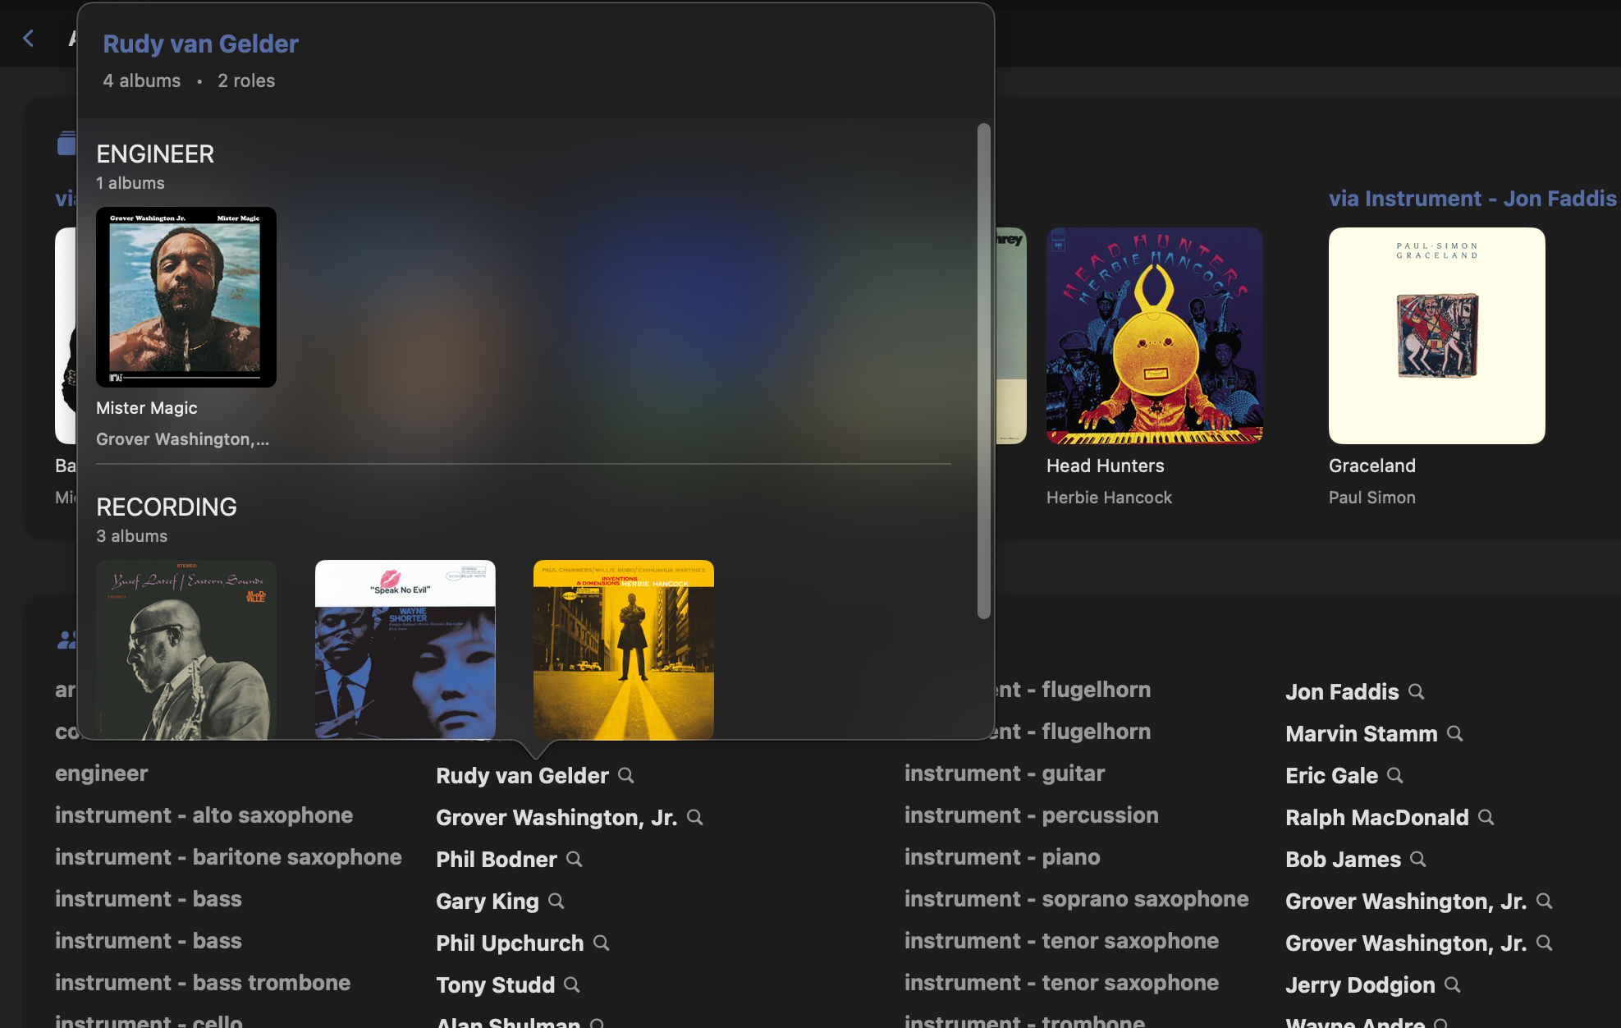Open the Head Hunters album cover
Viewport: 1621px width, 1028px height.
tap(1155, 336)
